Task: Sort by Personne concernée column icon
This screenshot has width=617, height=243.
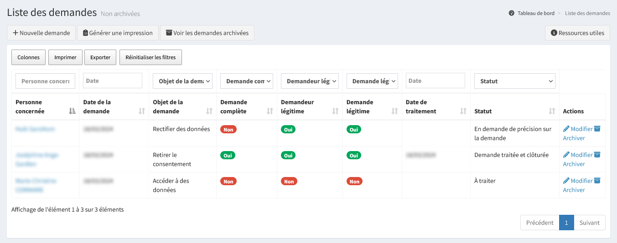Action: tap(72, 111)
